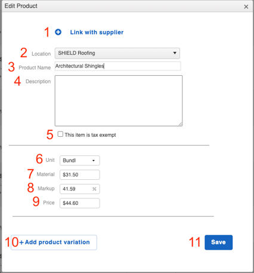The image size is (254, 273).
Task: Open the SHIELD Roofing location dropdown
Action: click(117, 53)
